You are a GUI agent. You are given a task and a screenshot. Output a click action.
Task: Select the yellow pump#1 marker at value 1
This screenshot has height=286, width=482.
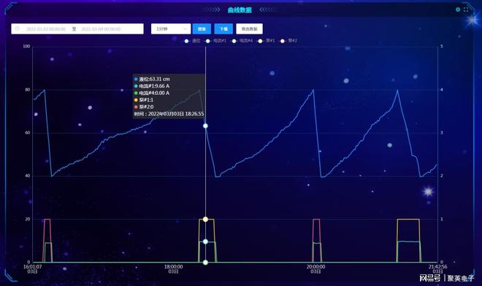pyautogui.click(x=205, y=219)
